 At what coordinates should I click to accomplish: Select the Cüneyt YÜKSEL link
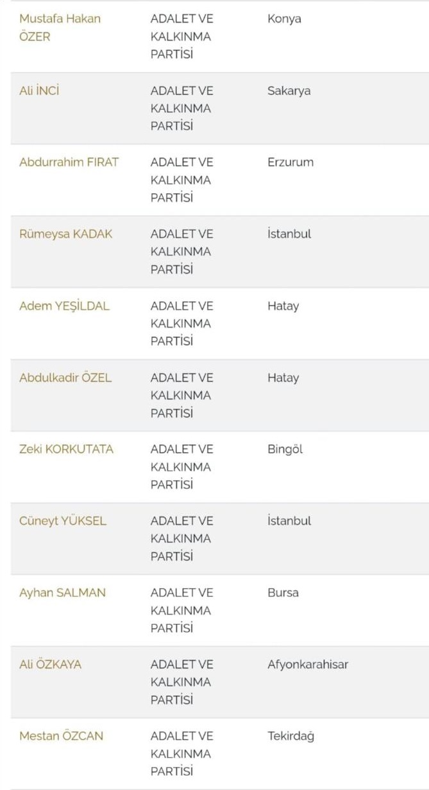[63, 521]
